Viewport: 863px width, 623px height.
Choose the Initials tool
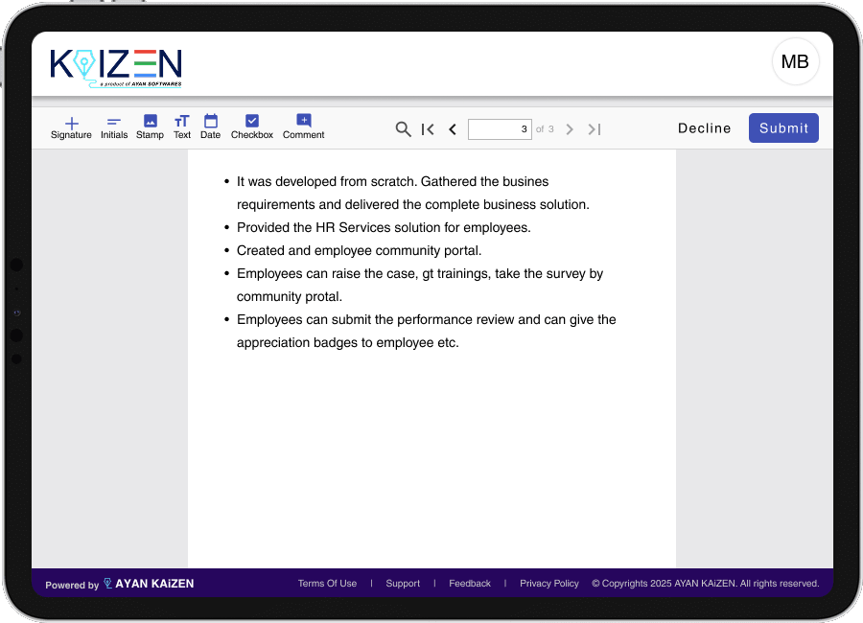point(114,127)
